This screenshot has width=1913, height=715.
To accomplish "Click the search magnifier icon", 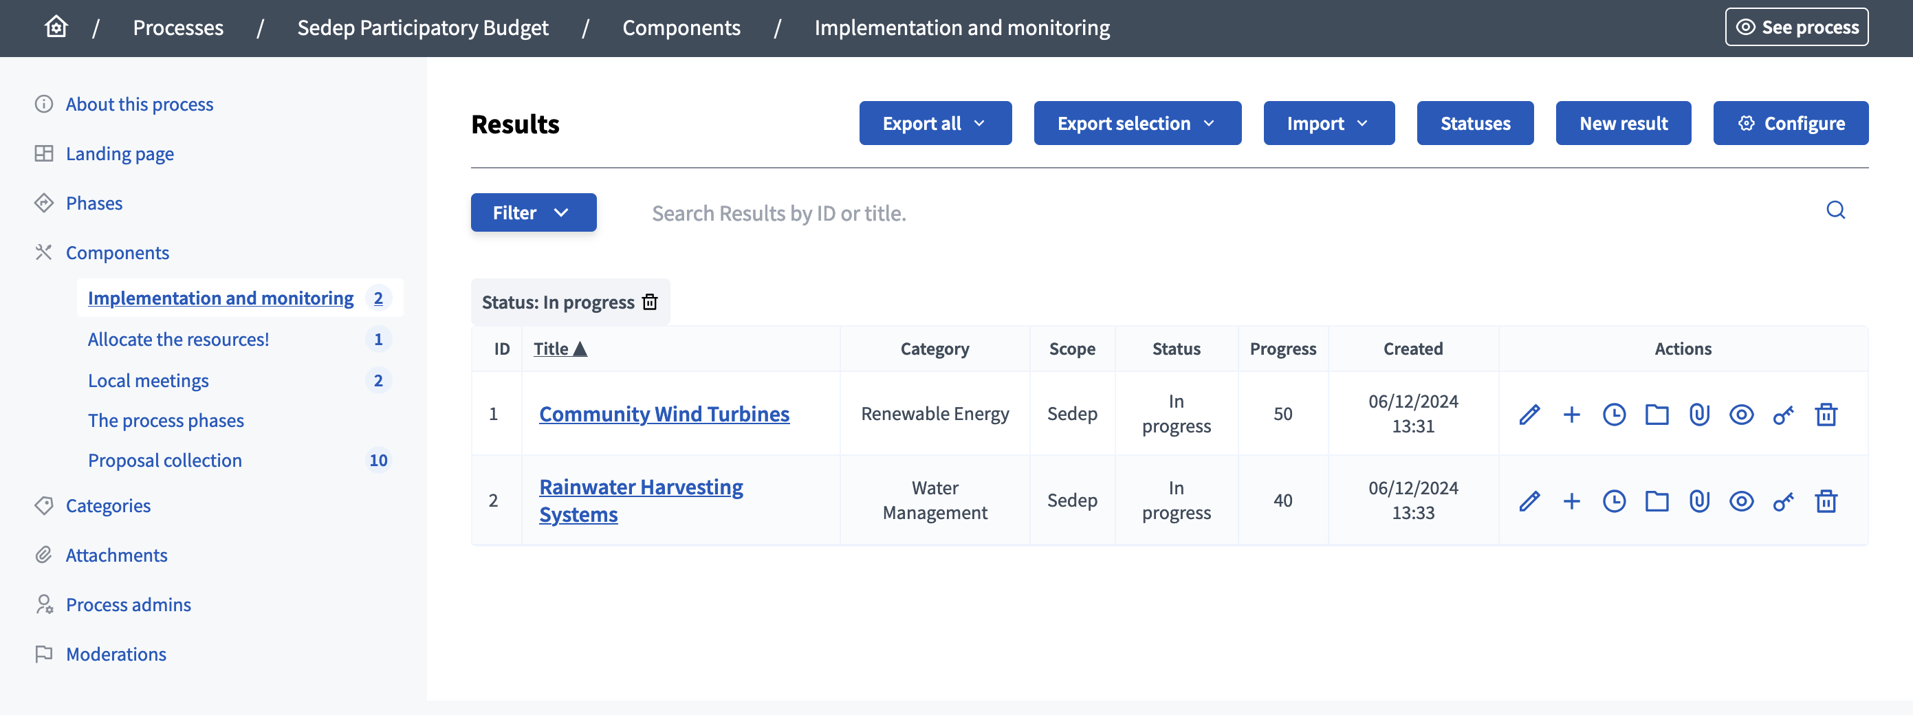I will (1835, 211).
